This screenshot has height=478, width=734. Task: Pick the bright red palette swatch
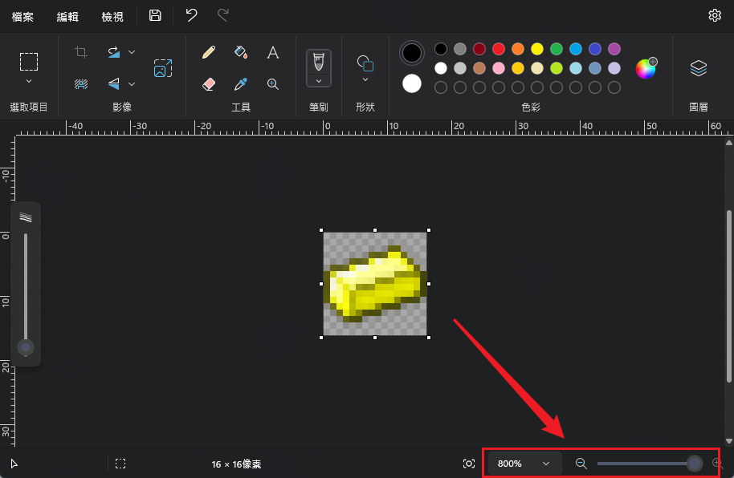point(499,49)
